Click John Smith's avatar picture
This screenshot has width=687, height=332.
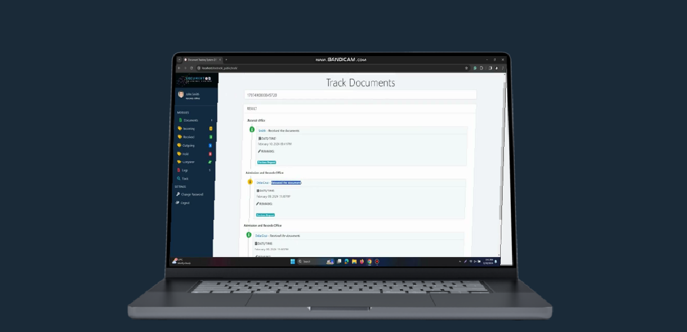point(181,94)
